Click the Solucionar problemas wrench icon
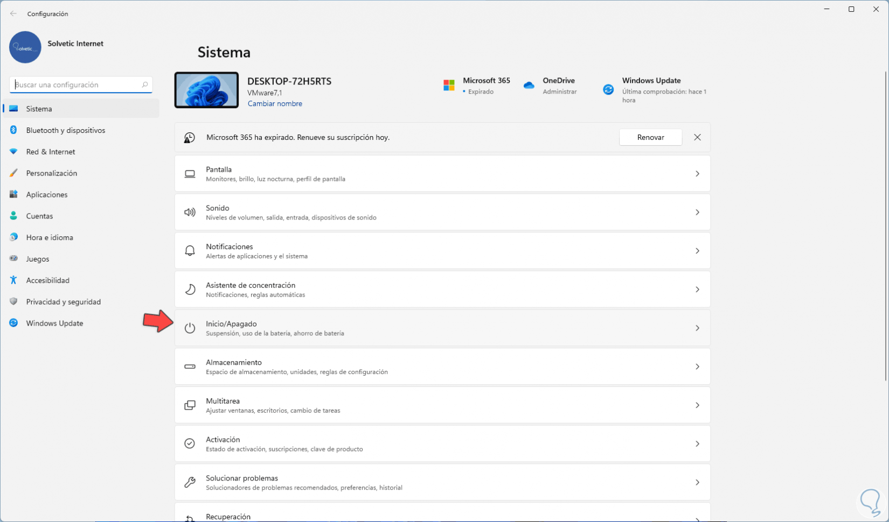Image resolution: width=889 pixels, height=522 pixels. point(190,483)
